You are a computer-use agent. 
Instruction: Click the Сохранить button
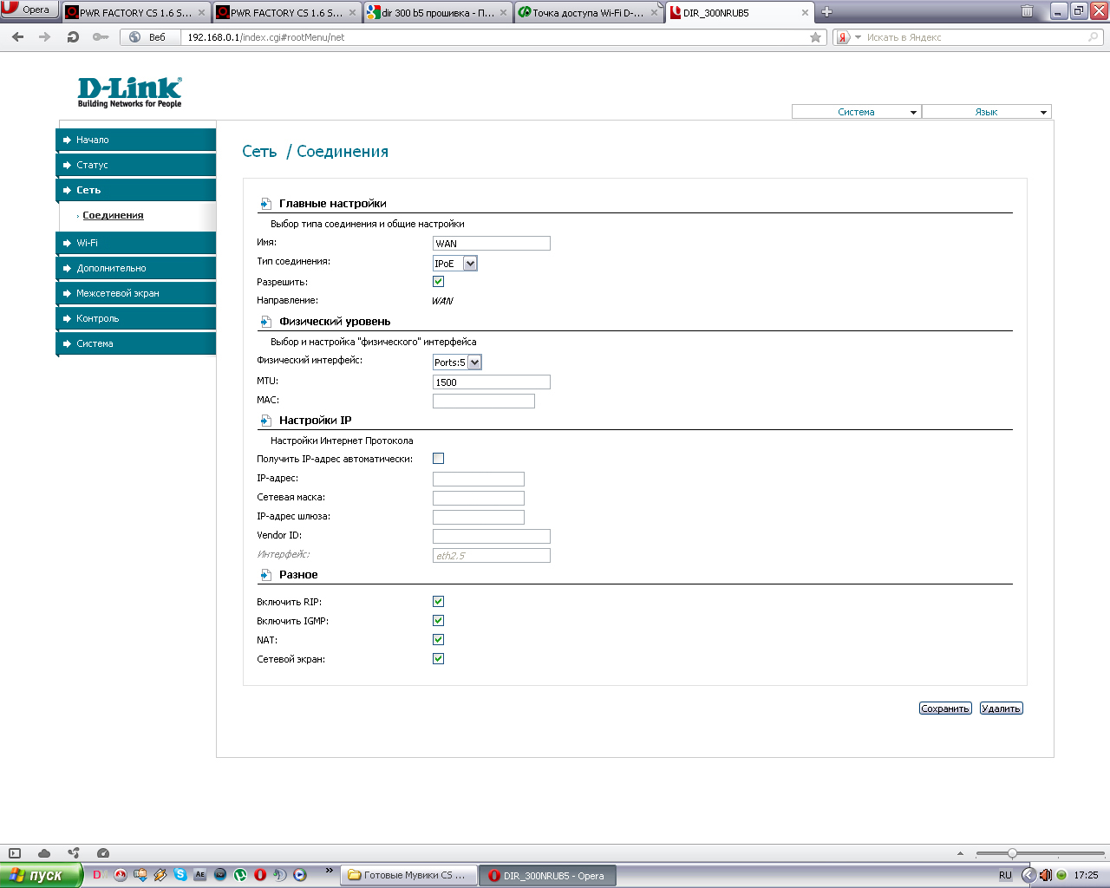(944, 708)
